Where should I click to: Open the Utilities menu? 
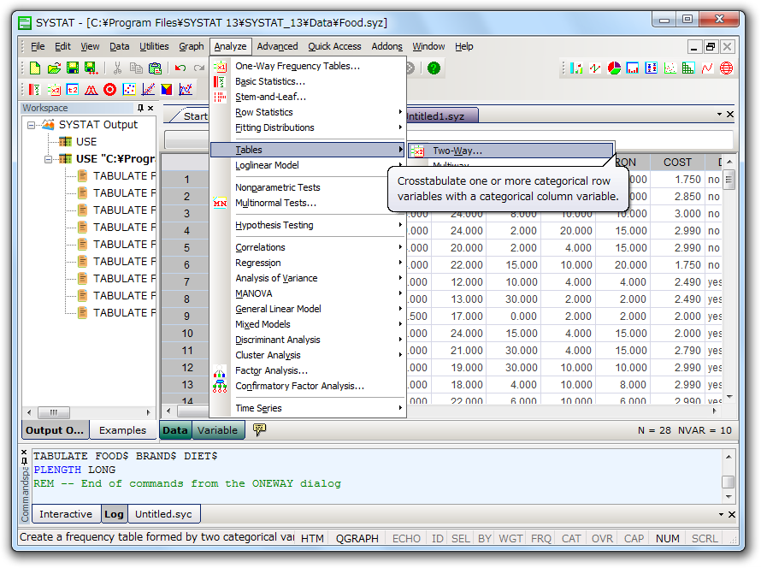tap(154, 46)
